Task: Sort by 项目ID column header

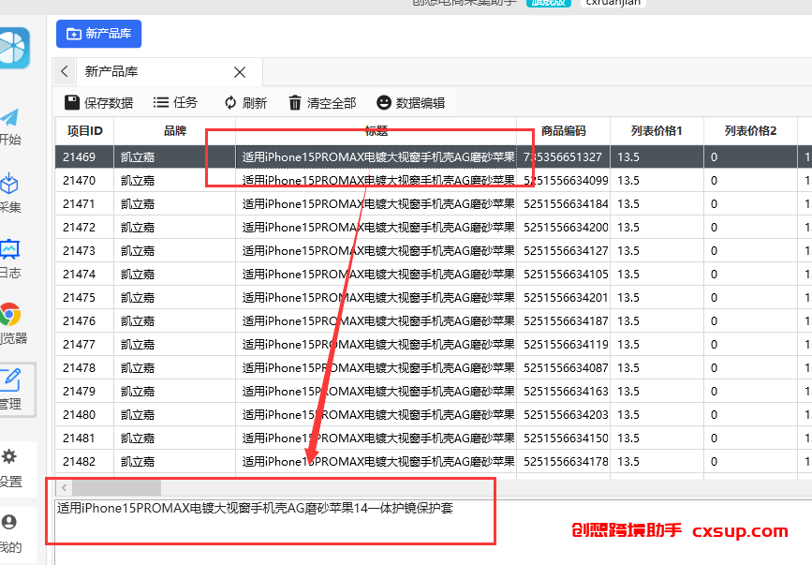Action: click(84, 131)
